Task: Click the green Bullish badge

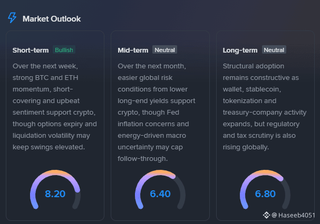Action: (64, 50)
